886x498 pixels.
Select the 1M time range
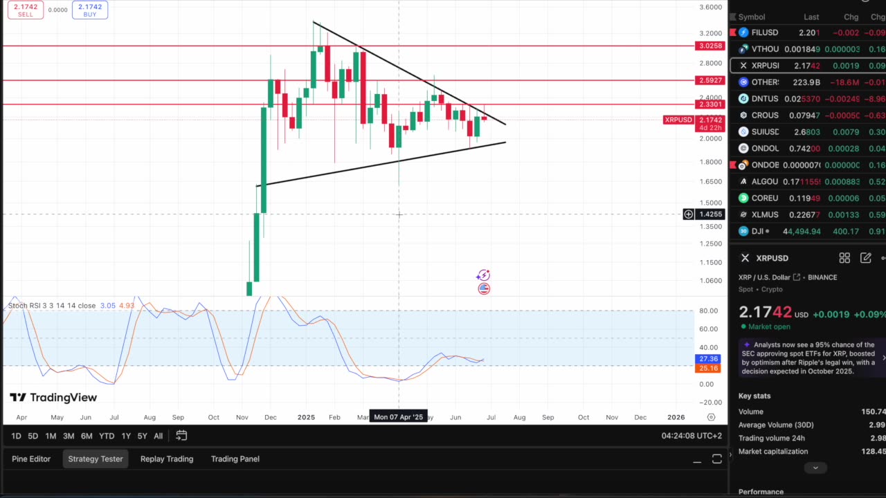click(51, 436)
